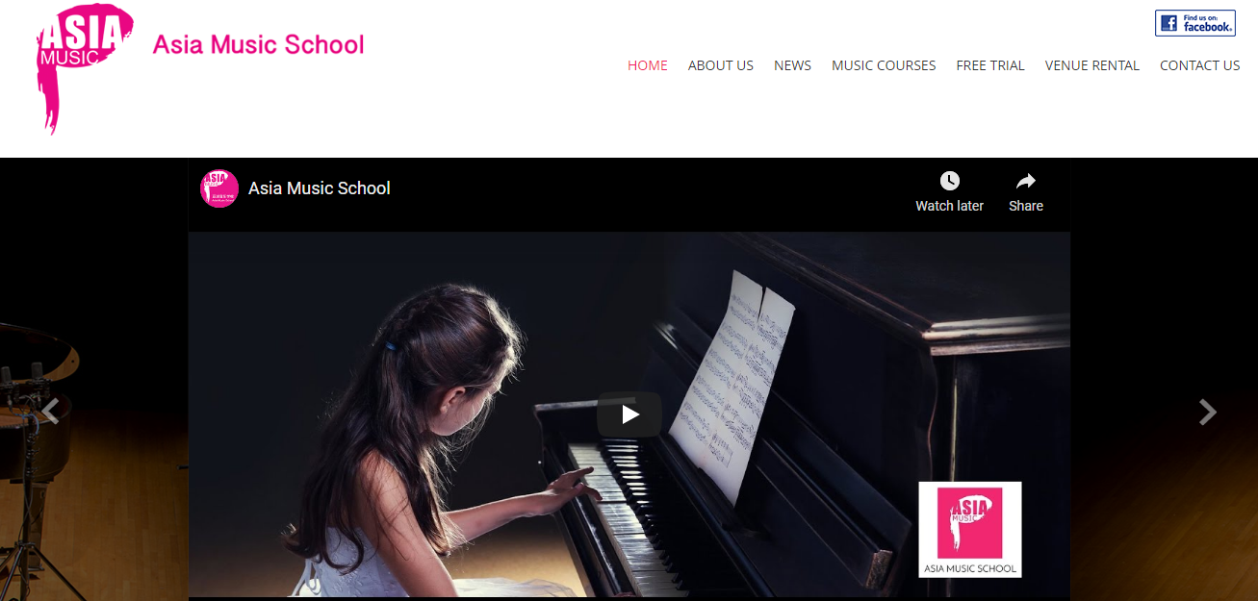Open the HOME menu item
This screenshot has width=1258, height=601.
coord(648,65)
